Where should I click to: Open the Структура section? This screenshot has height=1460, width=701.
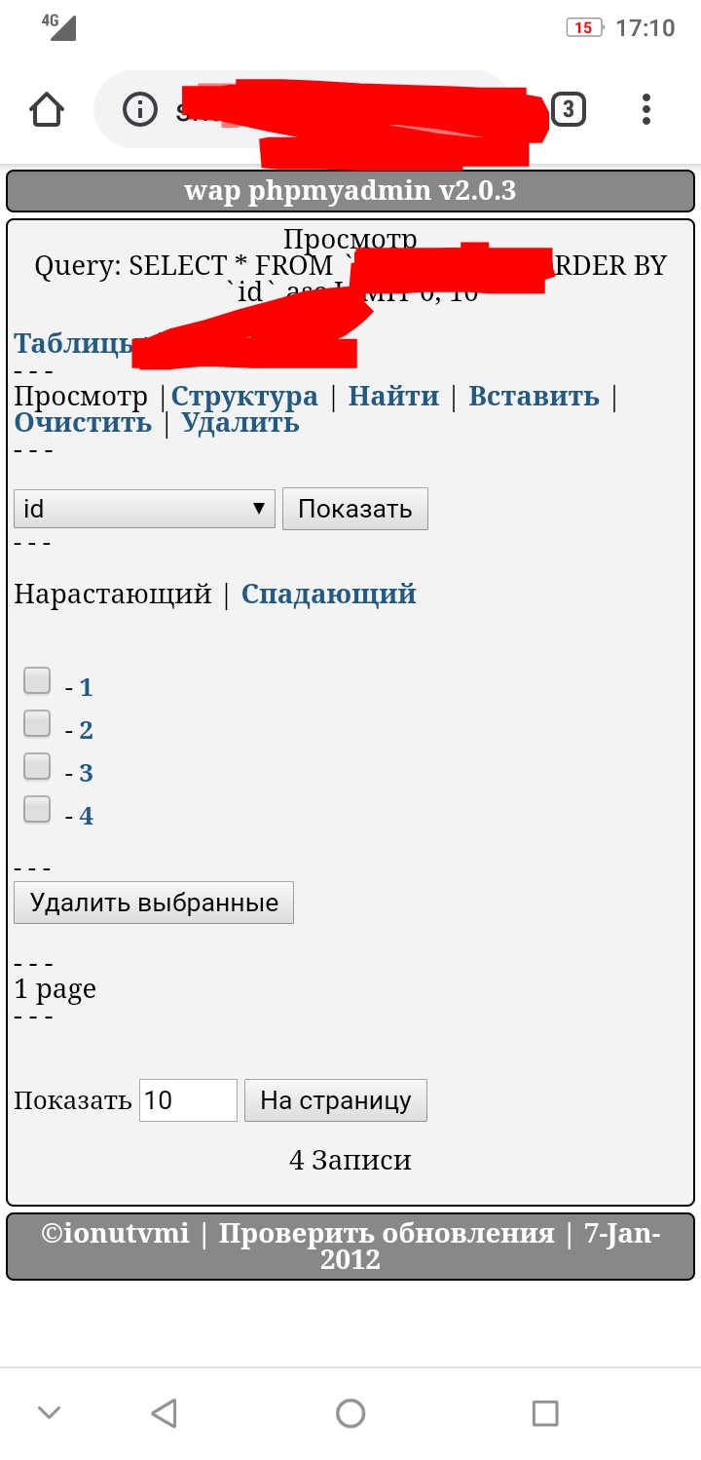point(244,396)
